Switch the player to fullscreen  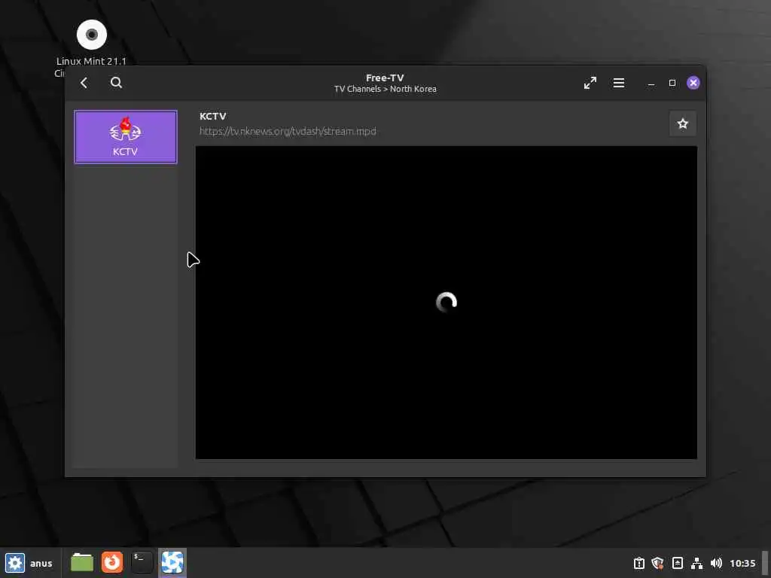(590, 83)
